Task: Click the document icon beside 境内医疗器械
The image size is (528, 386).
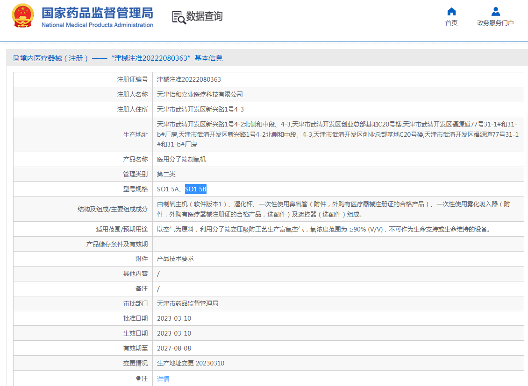Action: pyautogui.click(x=16, y=58)
